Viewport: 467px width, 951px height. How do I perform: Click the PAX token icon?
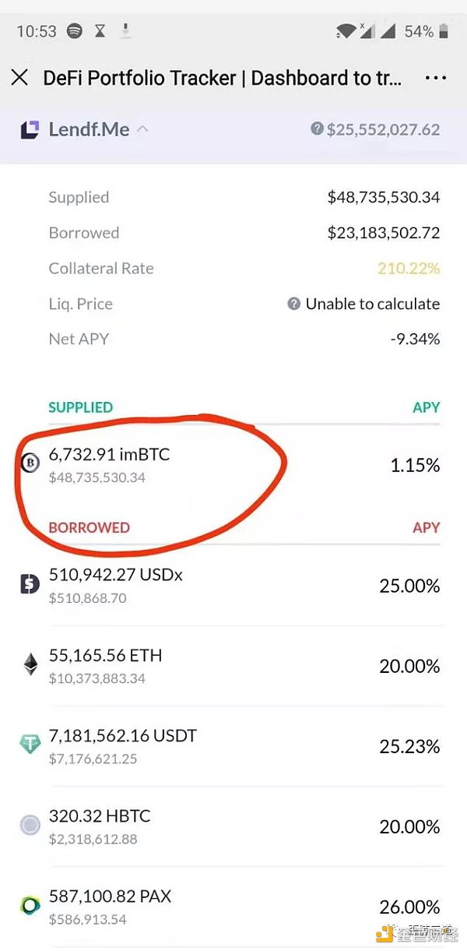pos(30,906)
